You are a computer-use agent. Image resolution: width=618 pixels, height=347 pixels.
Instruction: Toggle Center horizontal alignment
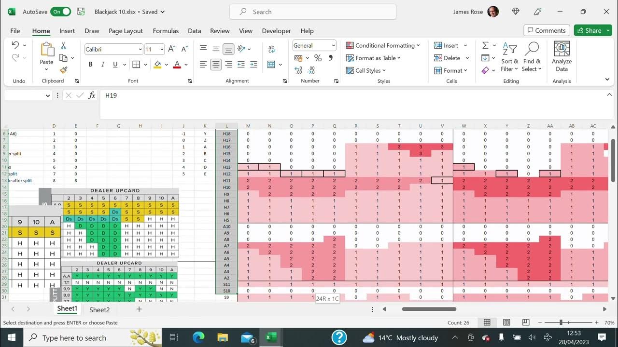(x=216, y=64)
